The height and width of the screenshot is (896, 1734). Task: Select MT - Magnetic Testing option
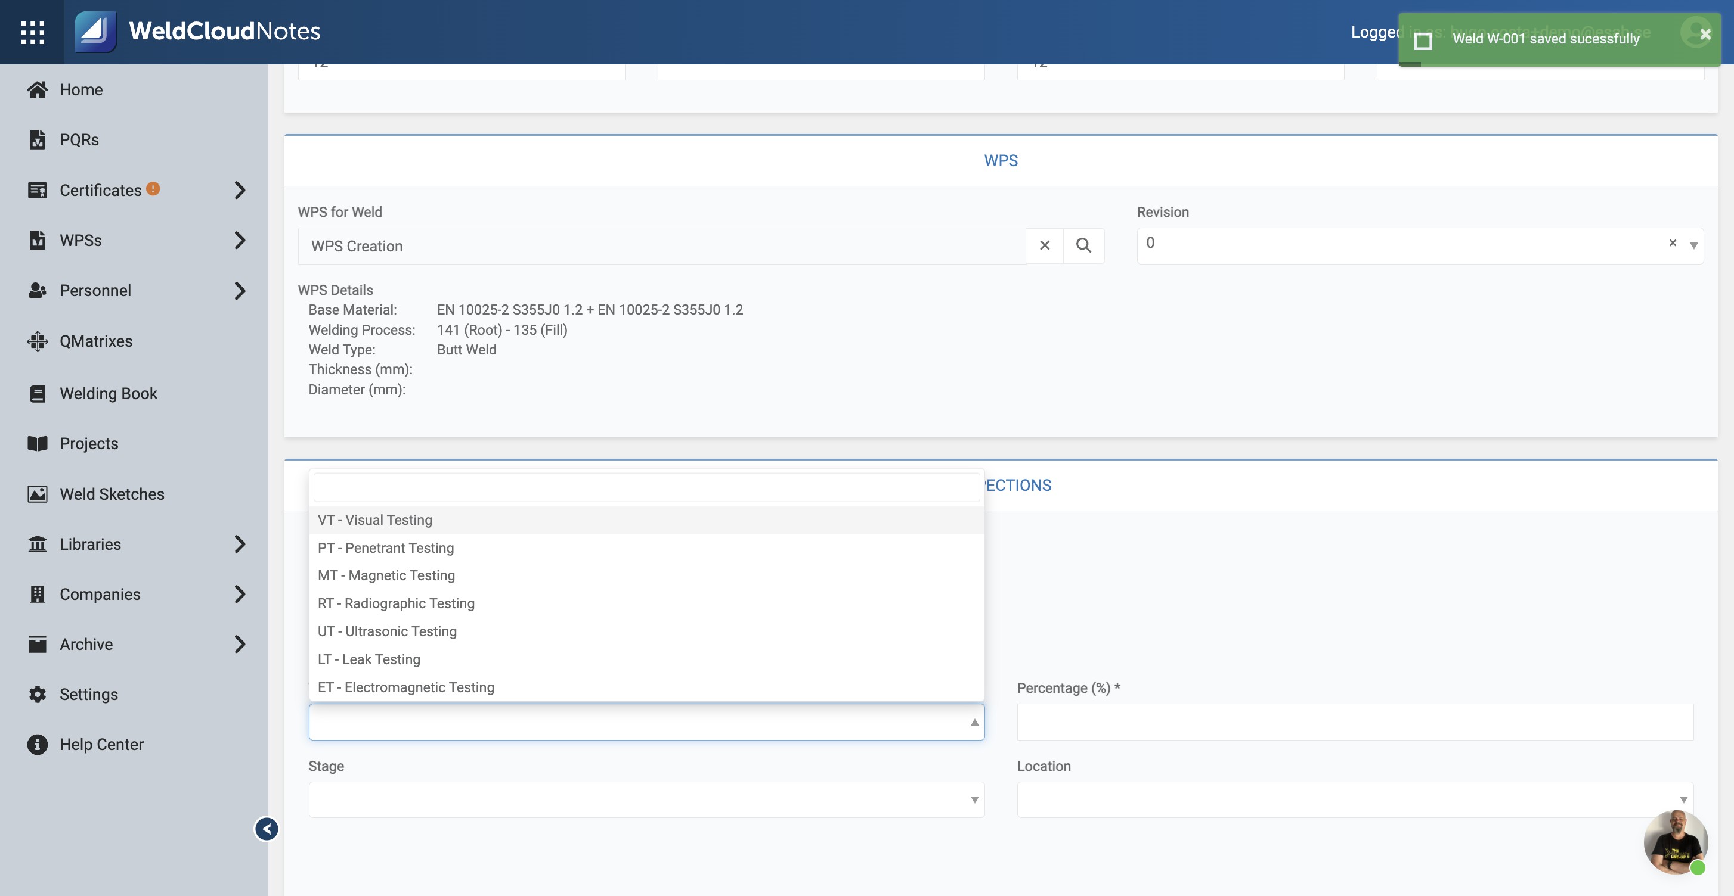646,576
